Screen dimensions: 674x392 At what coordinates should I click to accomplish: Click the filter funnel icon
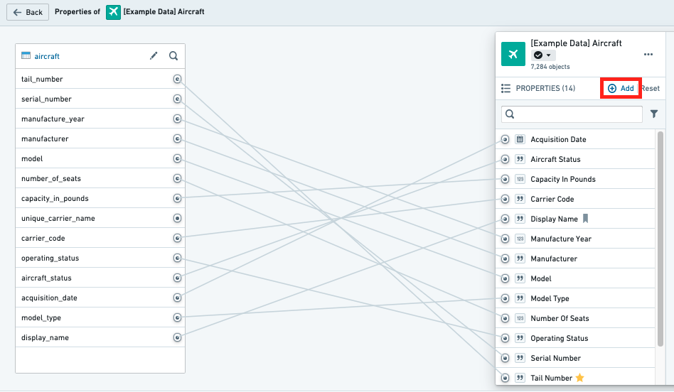(654, 114)
